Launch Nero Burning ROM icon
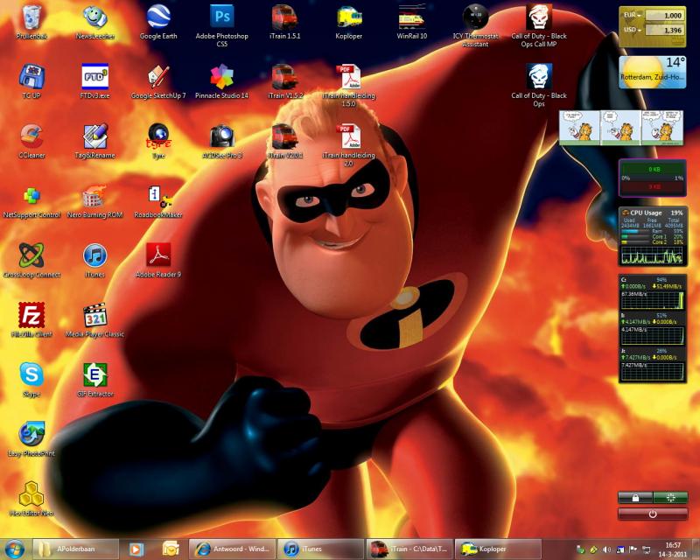Screen dimensions: 700x560 (x=94, y=201)
